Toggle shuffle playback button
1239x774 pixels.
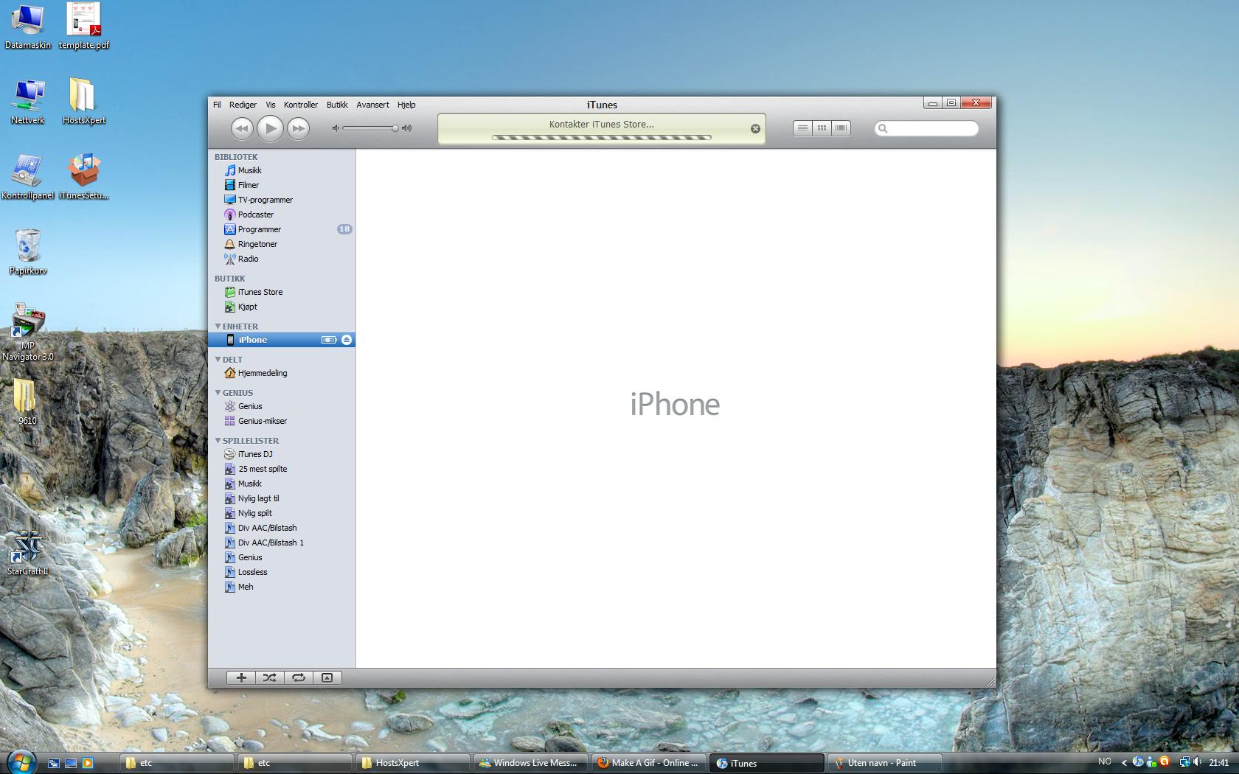tap(270, 677)
